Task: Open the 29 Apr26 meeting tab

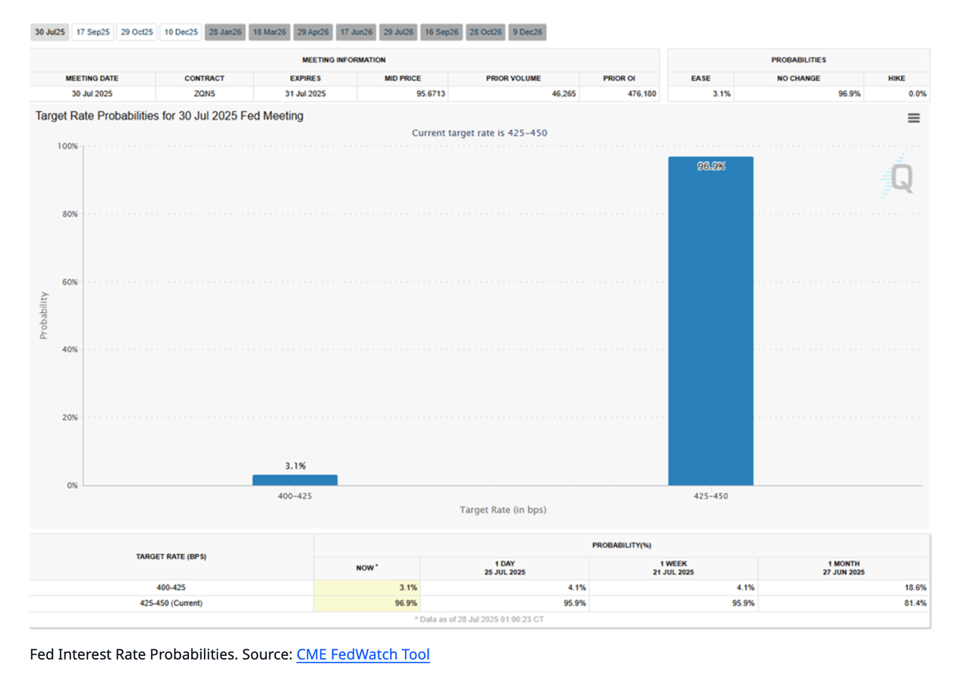Action: pos(313,33)
